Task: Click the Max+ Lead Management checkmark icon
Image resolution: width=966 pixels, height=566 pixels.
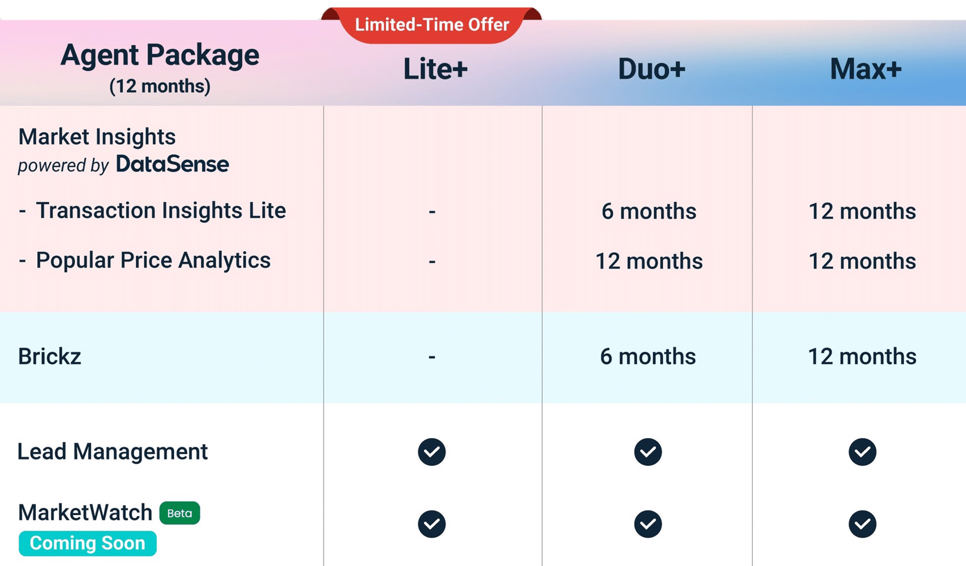Action: 862,452
